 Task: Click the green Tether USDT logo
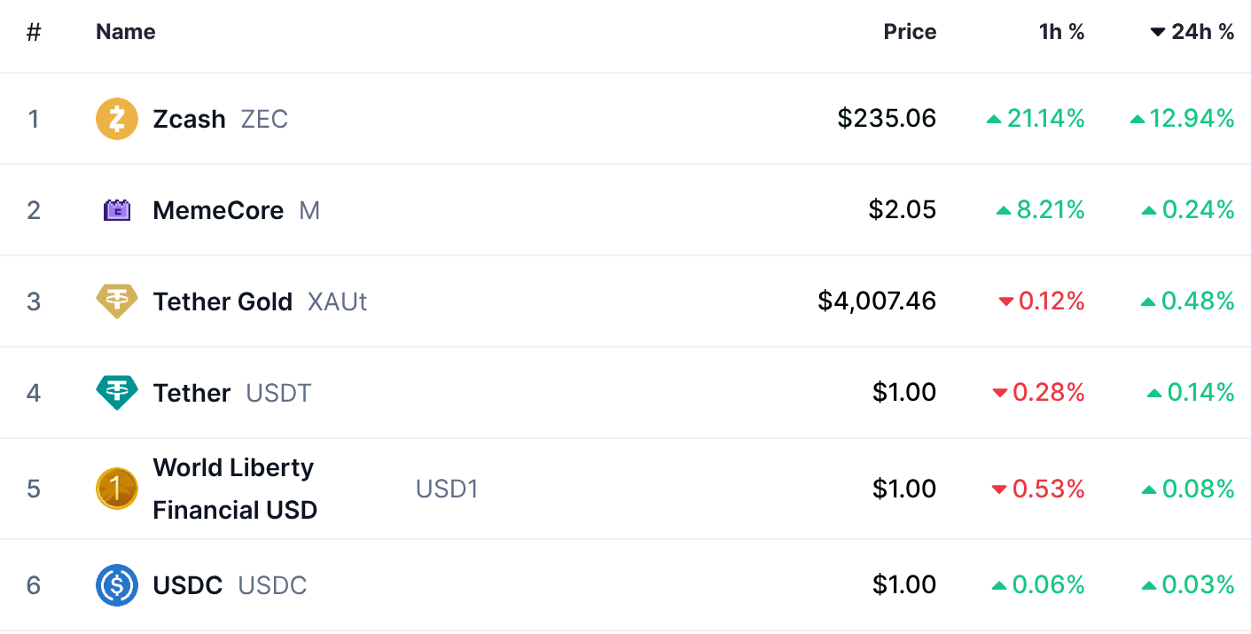117,393
